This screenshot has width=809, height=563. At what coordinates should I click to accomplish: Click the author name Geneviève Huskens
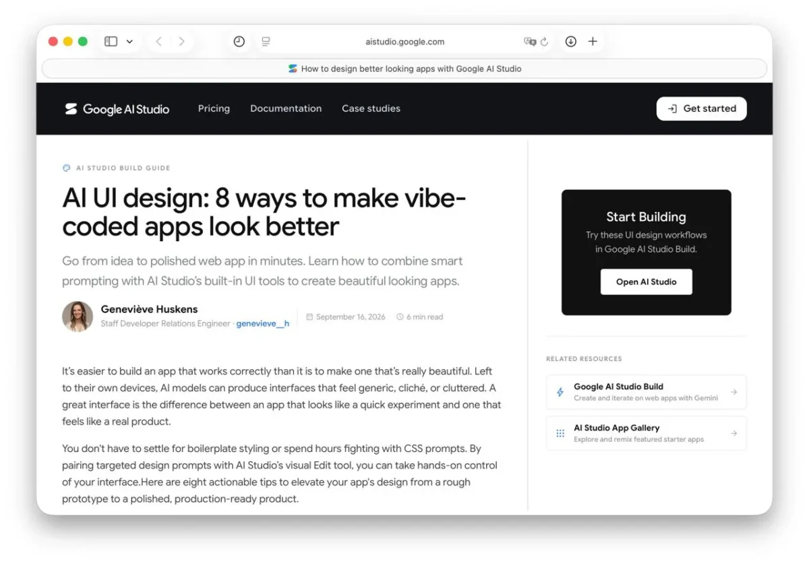click(149, 309)
